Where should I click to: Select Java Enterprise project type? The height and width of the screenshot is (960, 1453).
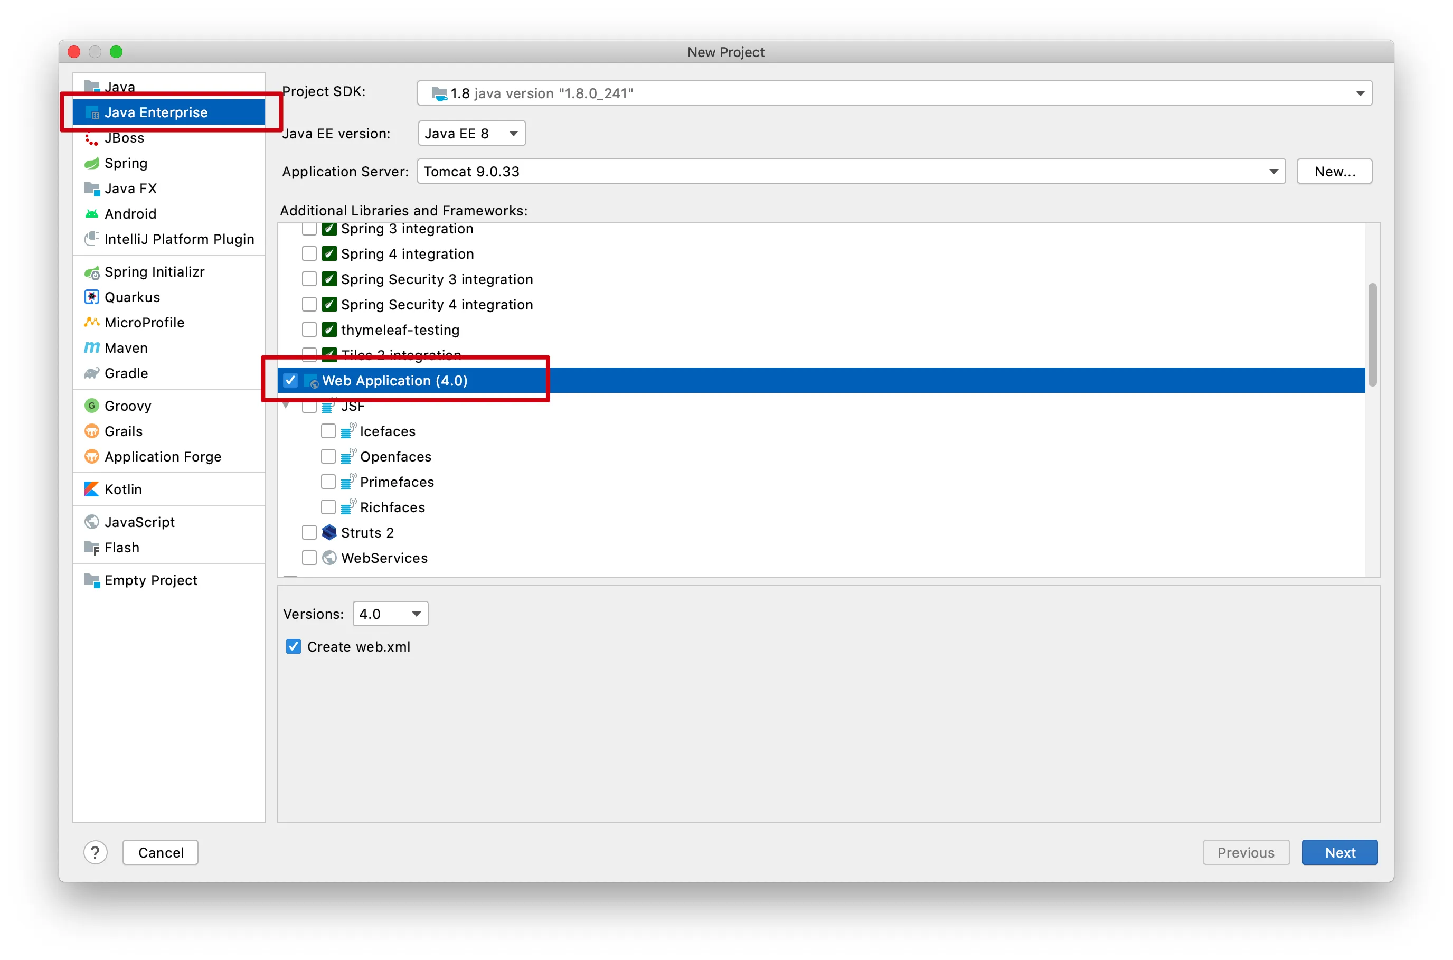[x=169, y=112]
